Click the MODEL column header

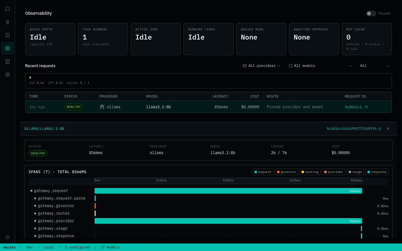tap(152, 96)
